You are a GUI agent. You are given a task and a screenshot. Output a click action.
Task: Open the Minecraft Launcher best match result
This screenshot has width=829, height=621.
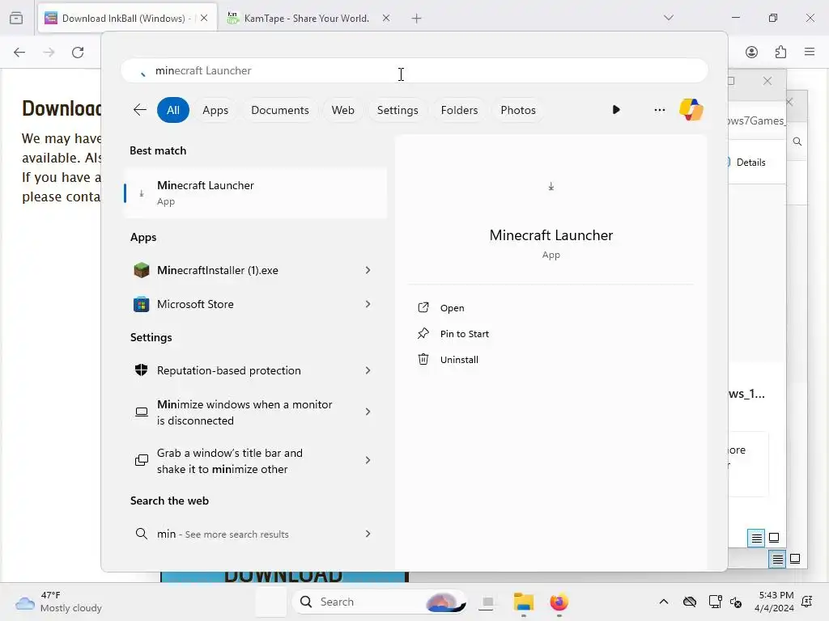[255, 192]
